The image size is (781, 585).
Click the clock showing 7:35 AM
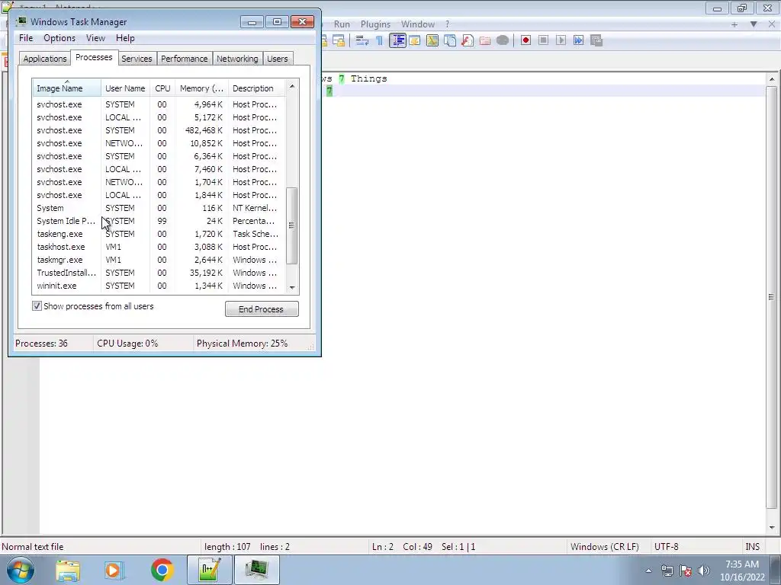(742, 564)
